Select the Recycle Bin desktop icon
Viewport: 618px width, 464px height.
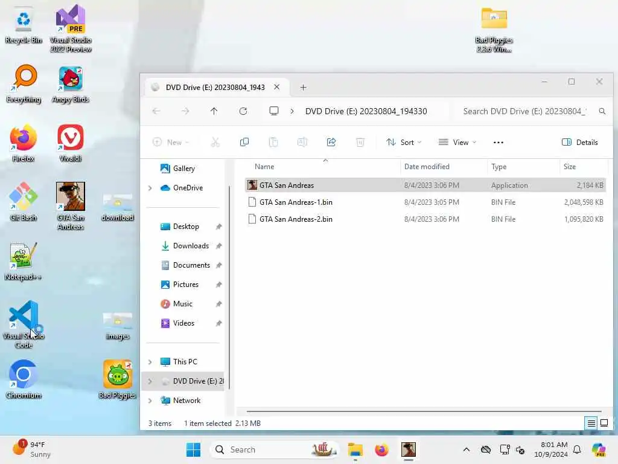24,24
